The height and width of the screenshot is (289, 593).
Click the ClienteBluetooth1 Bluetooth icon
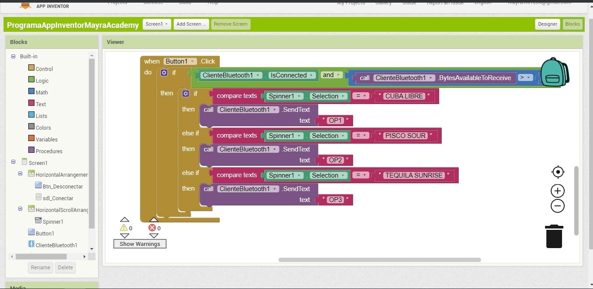coord(31,244)
